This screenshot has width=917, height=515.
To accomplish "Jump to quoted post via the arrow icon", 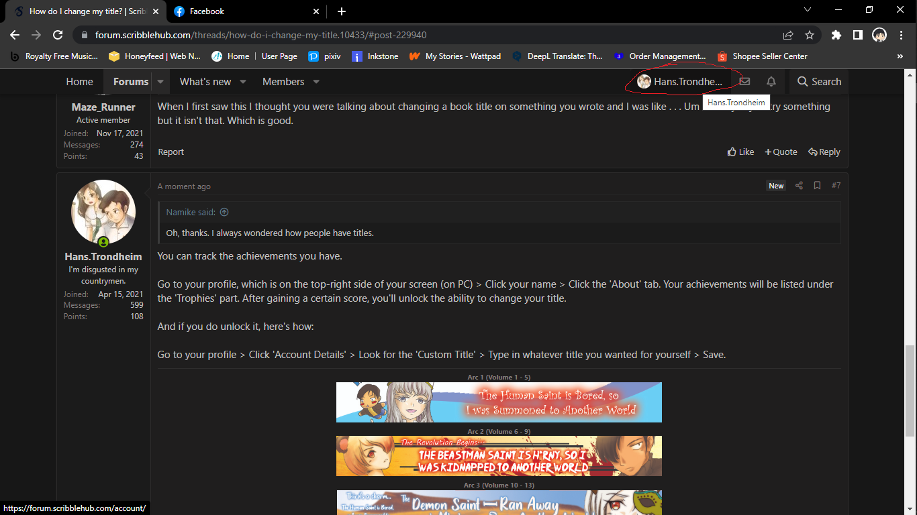I will pyautogui.click(x=224, y=212).
